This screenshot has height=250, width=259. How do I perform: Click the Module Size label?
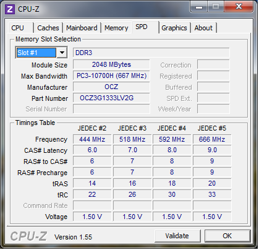(49, 65)
